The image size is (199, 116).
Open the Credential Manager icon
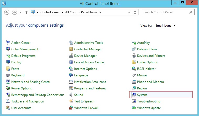click(71, 49)
